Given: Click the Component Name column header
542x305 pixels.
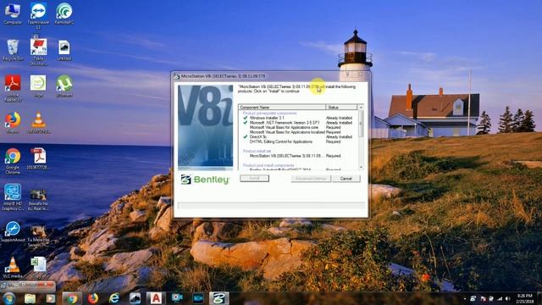Looking at the screenshot, I should pyautogui.click(x=282, y=108).
